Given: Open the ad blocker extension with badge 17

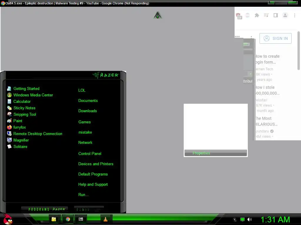Looking at the screenshot, I should (x=239, y=16).
